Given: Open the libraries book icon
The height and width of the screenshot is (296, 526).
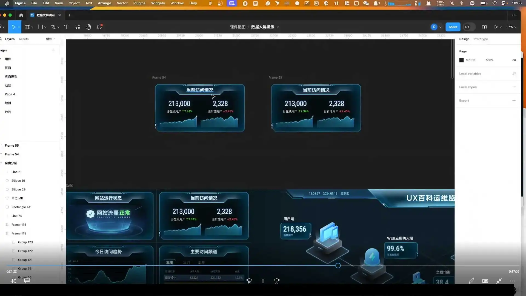Looking at the screenshot, I should pyautogui.click(x=484, y=27).
